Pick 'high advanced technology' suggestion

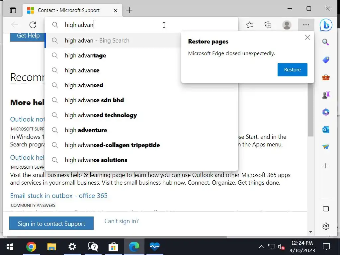[141, 115]
